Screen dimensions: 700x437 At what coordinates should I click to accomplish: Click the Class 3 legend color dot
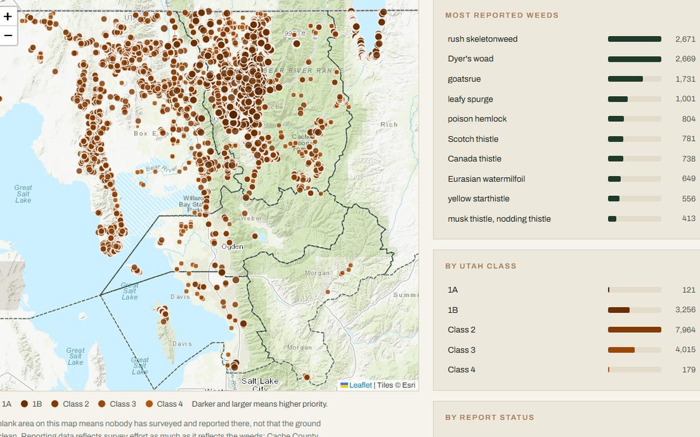[102, 404]
